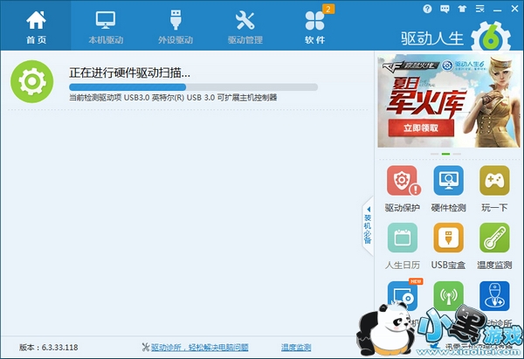Open the 温度监测 bottom link

point(296,348)
